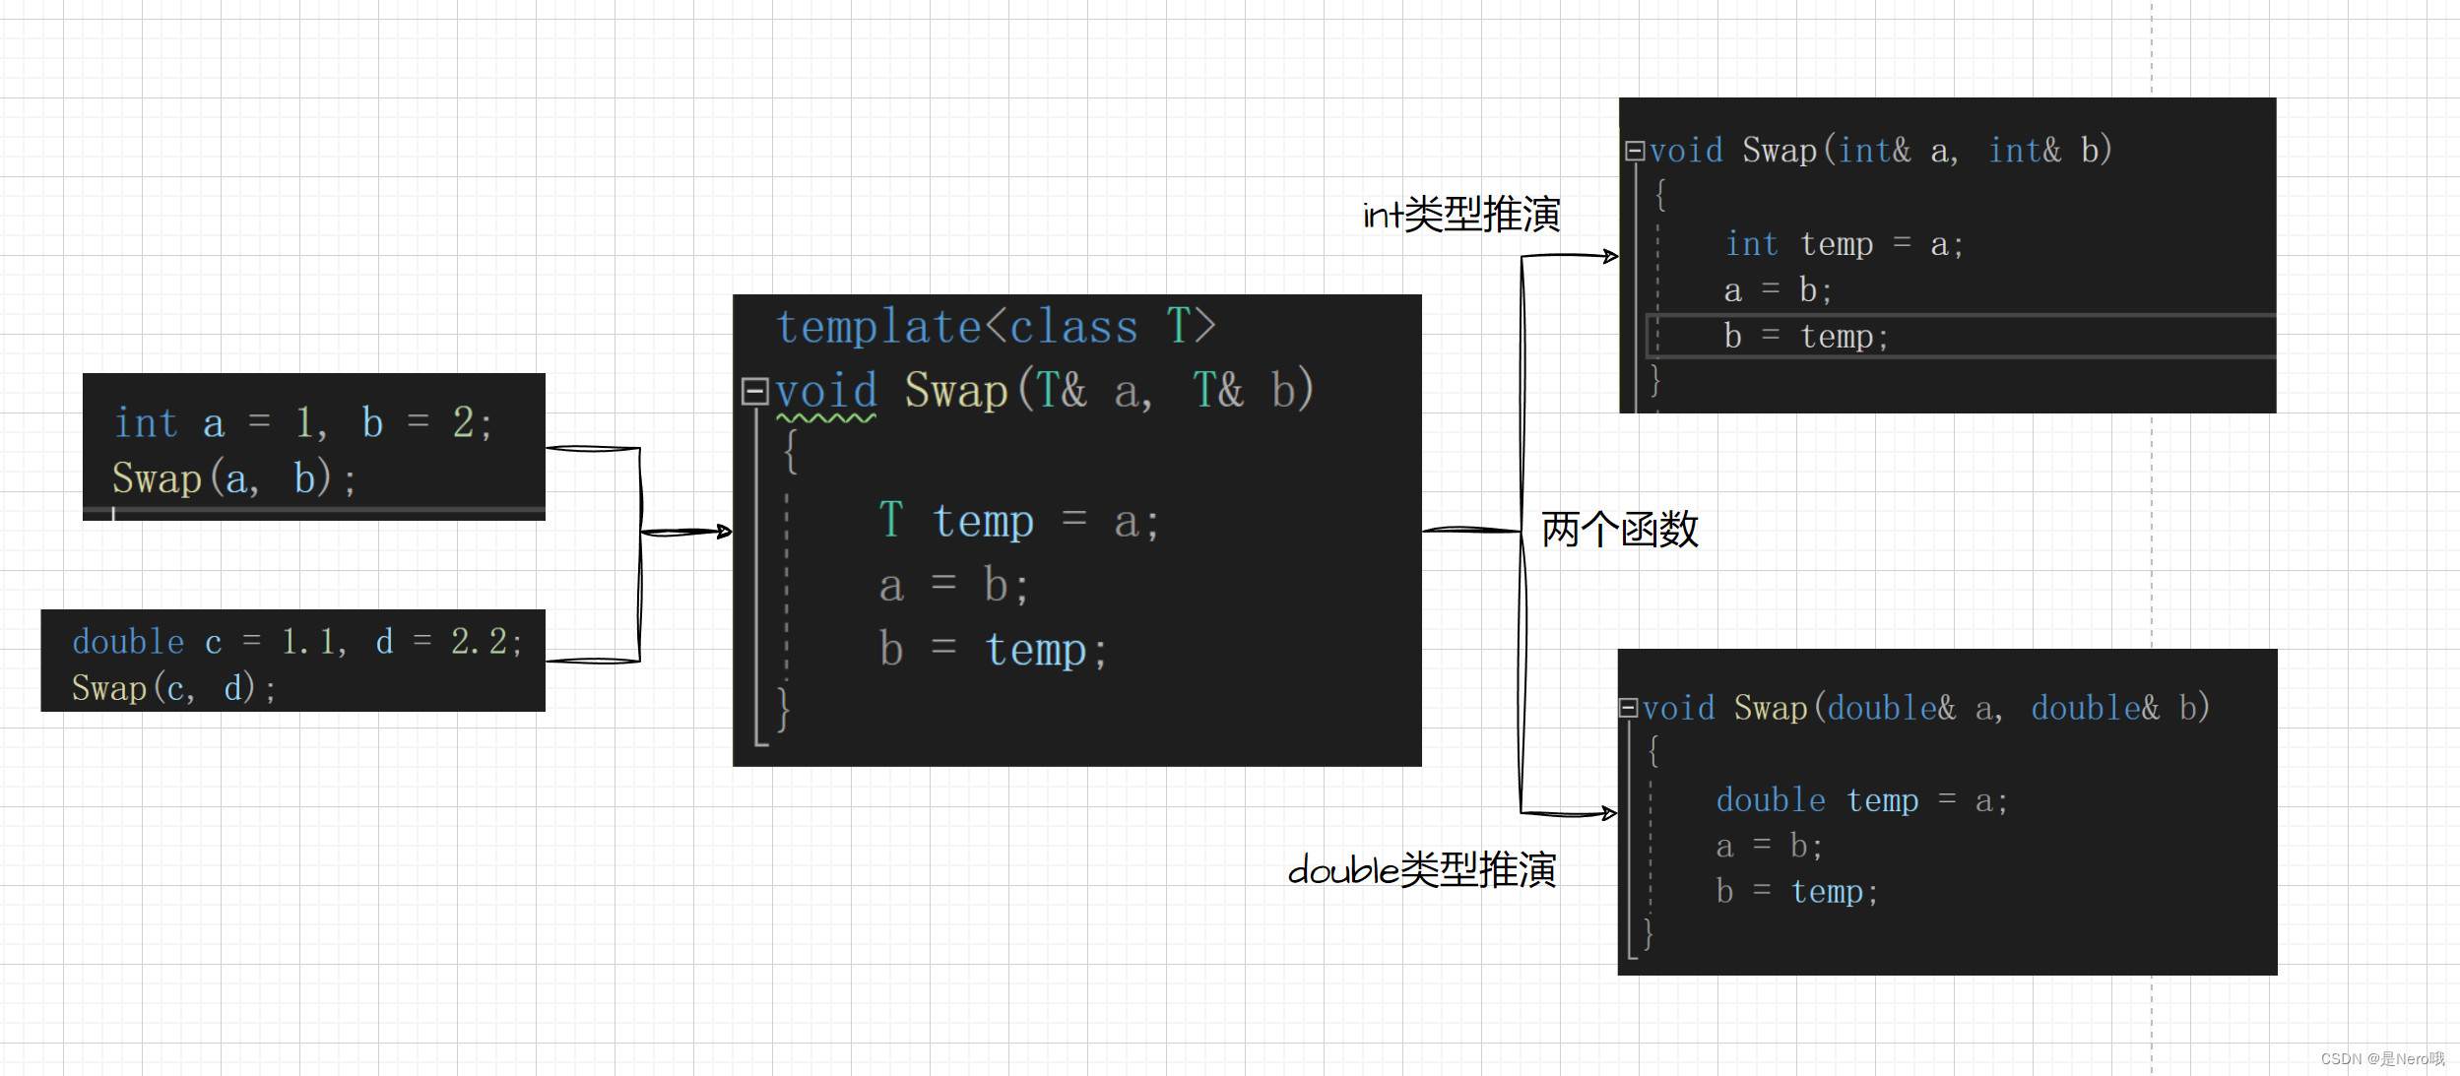Click the 'Swap(a, b);' call
Image resolution: width=2460 pixels, height=1076 pixels.
click(x=233, y=479)
